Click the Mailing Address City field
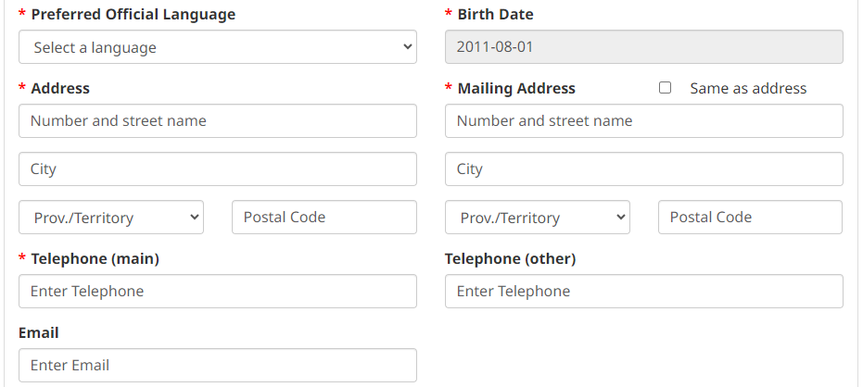863x387 pixels. coord(643,169)
